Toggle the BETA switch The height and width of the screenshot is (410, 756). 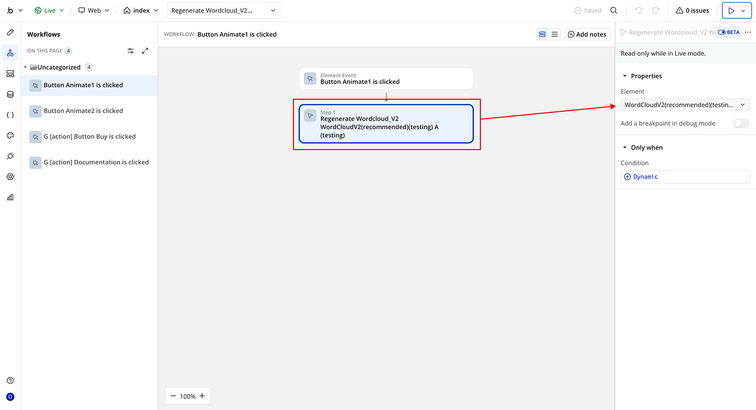(x=722, y=33)
